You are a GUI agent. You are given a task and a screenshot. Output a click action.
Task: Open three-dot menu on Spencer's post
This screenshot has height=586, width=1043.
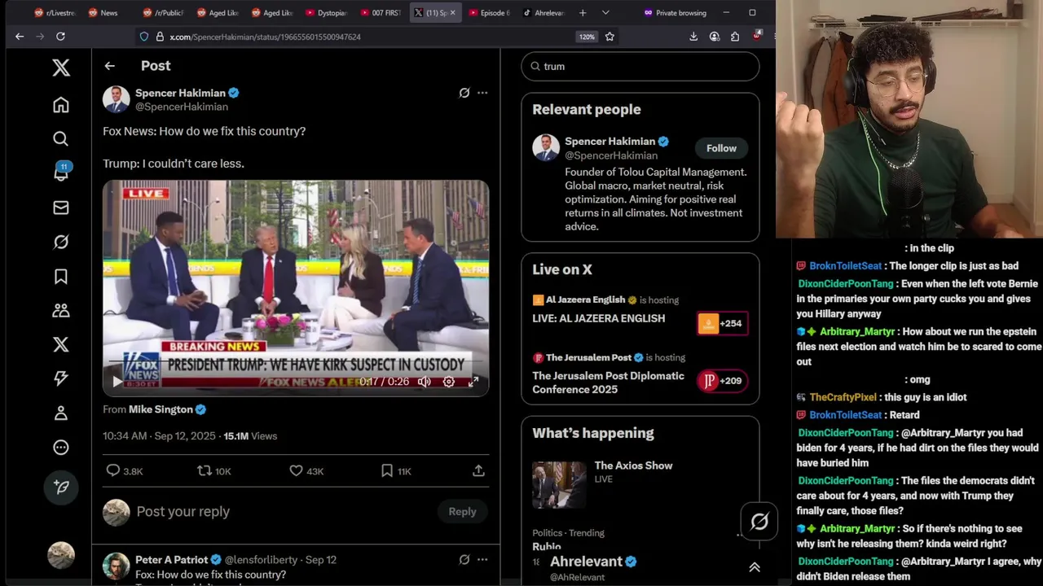482,93
